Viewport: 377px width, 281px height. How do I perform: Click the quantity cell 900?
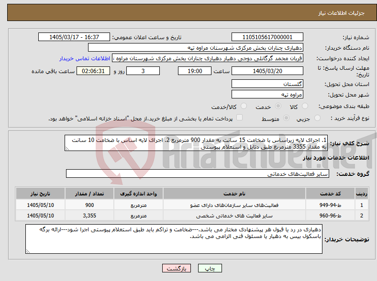[89, 205]
